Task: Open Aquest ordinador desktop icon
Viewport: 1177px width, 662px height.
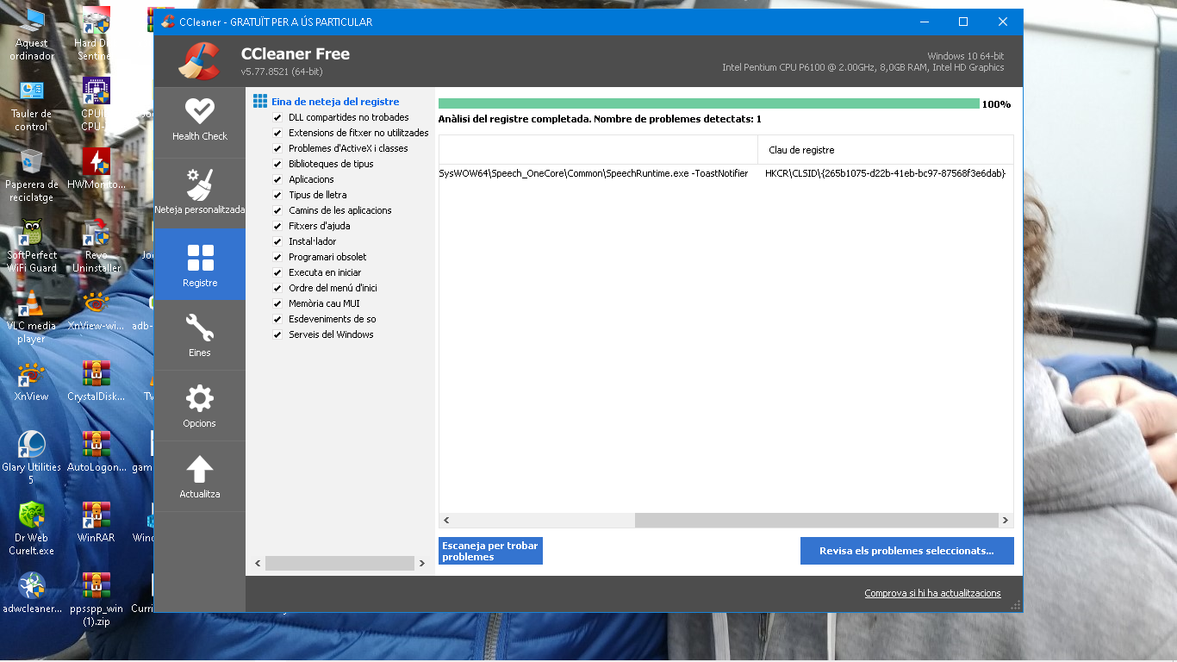Action: tap(32, 36)
